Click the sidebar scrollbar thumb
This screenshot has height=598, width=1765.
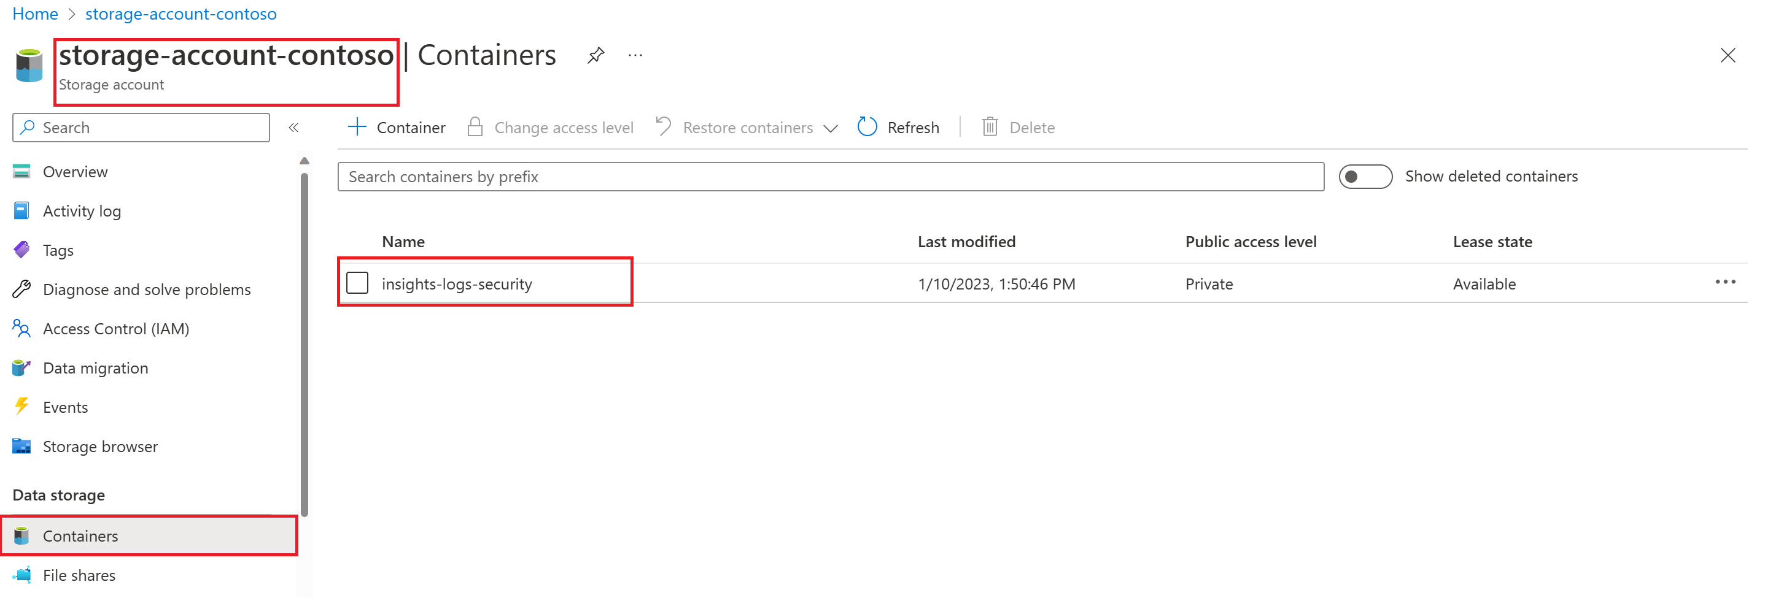pos(305,344)
